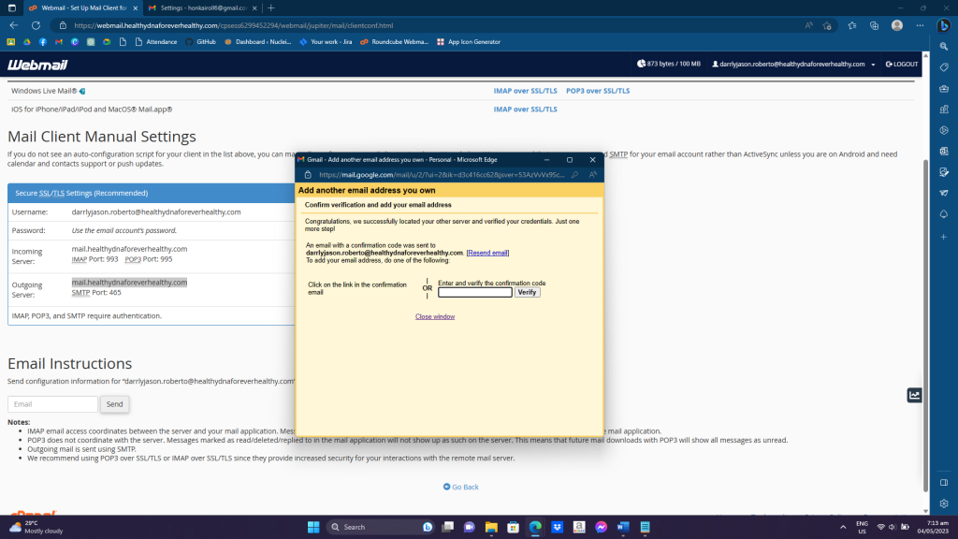This screenshot has height=539, width=958.
Task: Refresh the Webmail page
Action: tap(36, 25)
